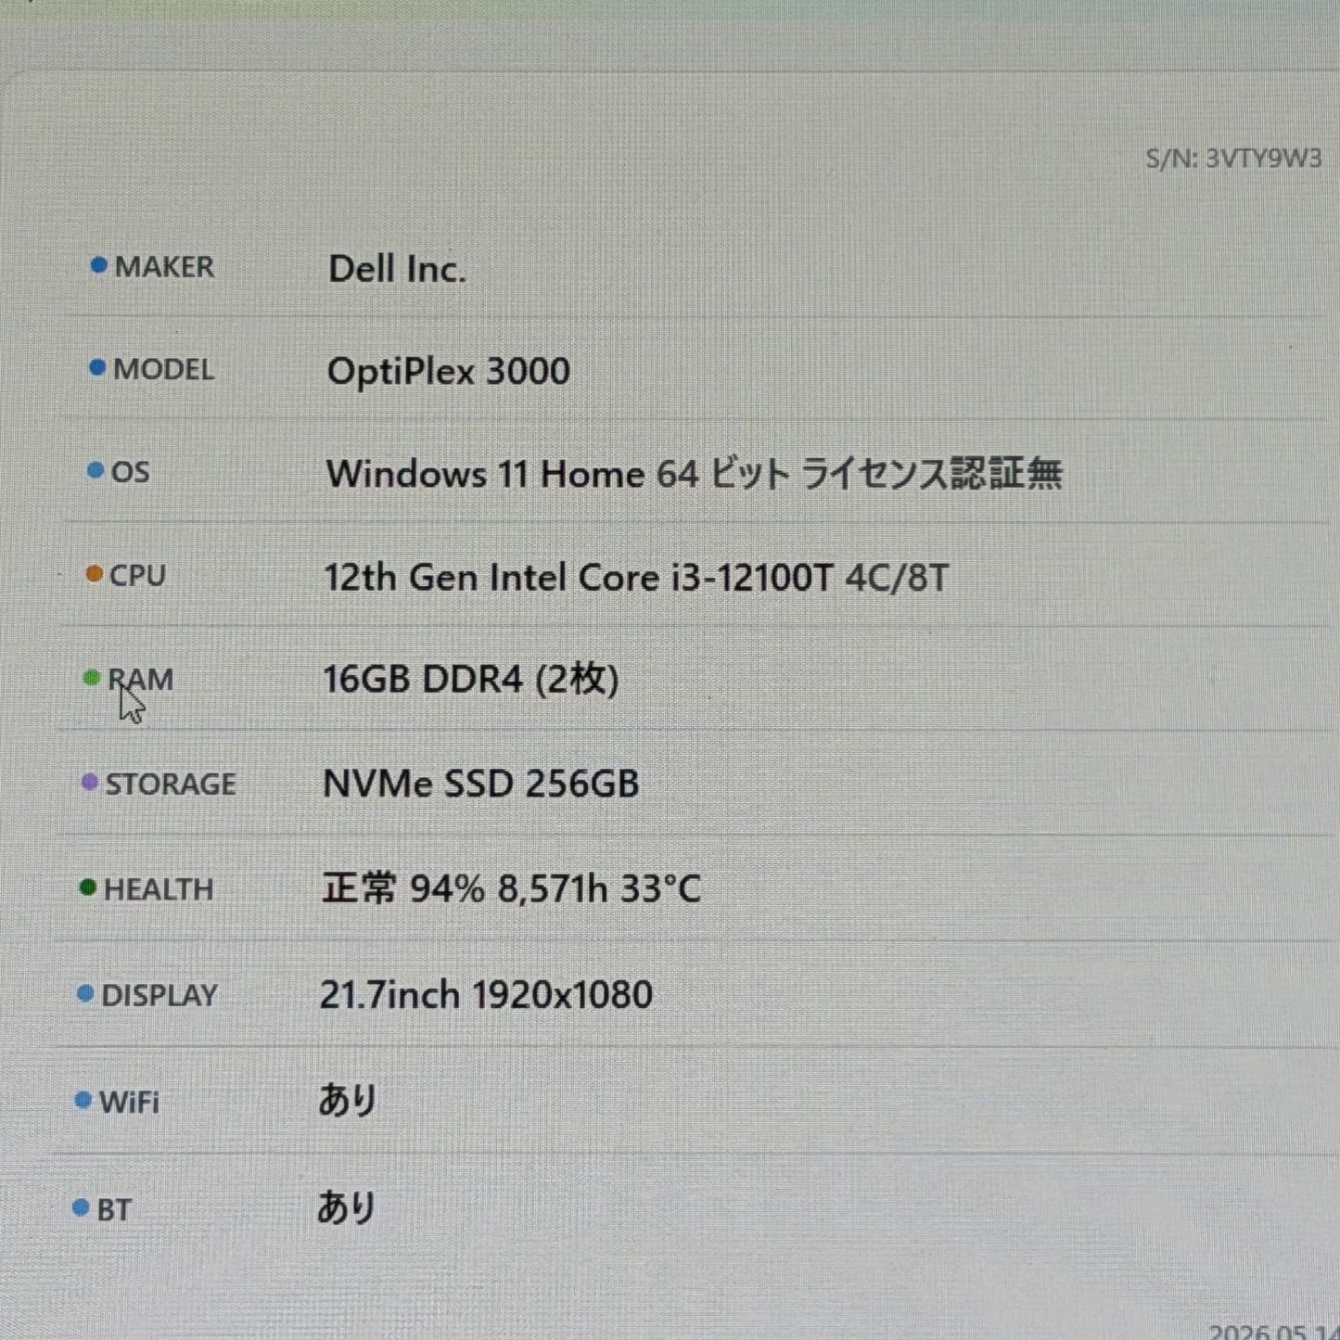Select the BT label

(114, 1210)
